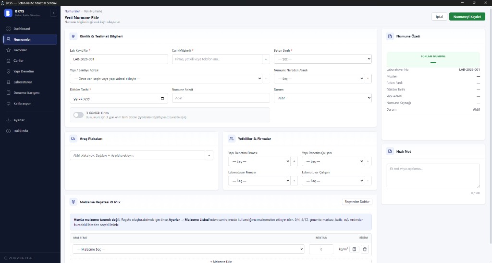Add a vehicle plate with the plus button
The image size is (492, 263).
point(209,155)
